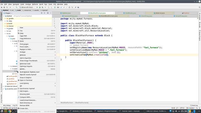Open the Minecraft Client run configuration dropdown

[27, 8]
